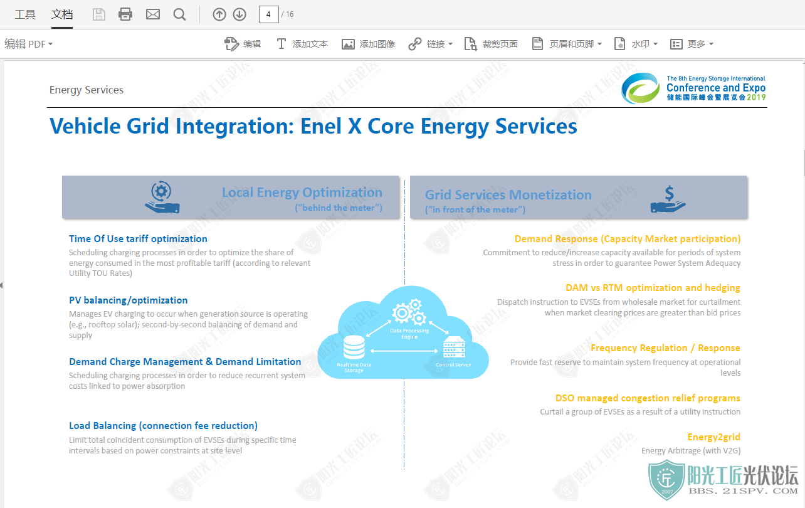This screenshot has width=805, height=508.
Task: Click 'Frequency Regulation / Response' heading
Action: click(665, 347)
